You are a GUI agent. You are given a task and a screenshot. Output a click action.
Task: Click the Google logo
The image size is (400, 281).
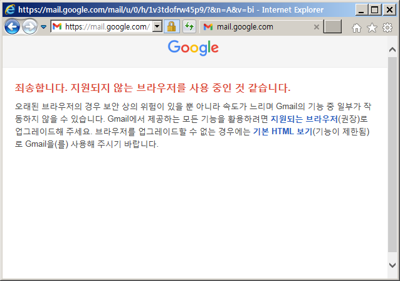tap(193, 48)
